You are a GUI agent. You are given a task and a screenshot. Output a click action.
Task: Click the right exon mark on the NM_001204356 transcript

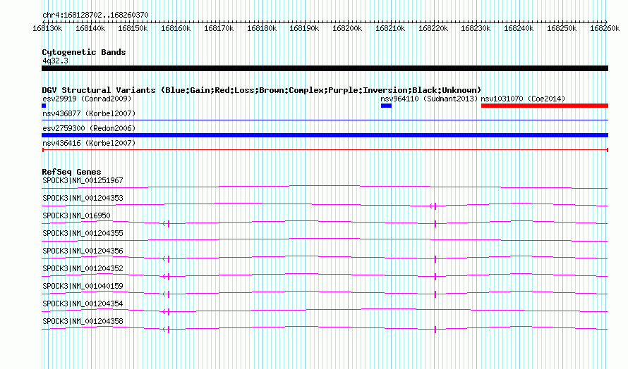tap(435, 259)
